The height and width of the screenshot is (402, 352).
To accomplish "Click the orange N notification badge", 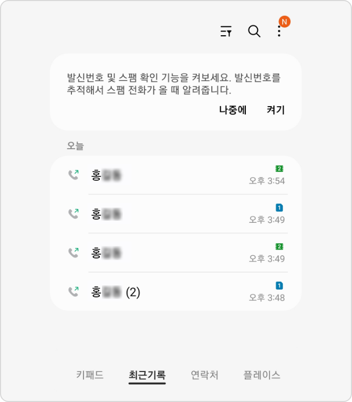I will coord(284,22).
